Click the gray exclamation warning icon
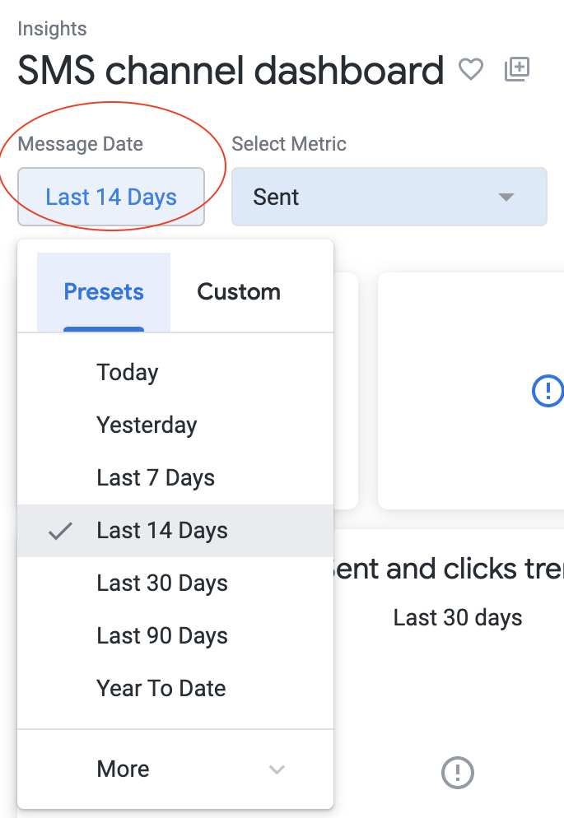The image size is (564, 818). point(458,773)
